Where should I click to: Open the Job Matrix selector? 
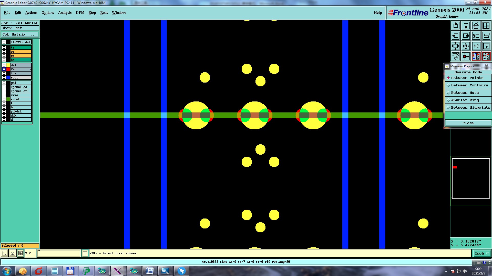tap(20, 34)
